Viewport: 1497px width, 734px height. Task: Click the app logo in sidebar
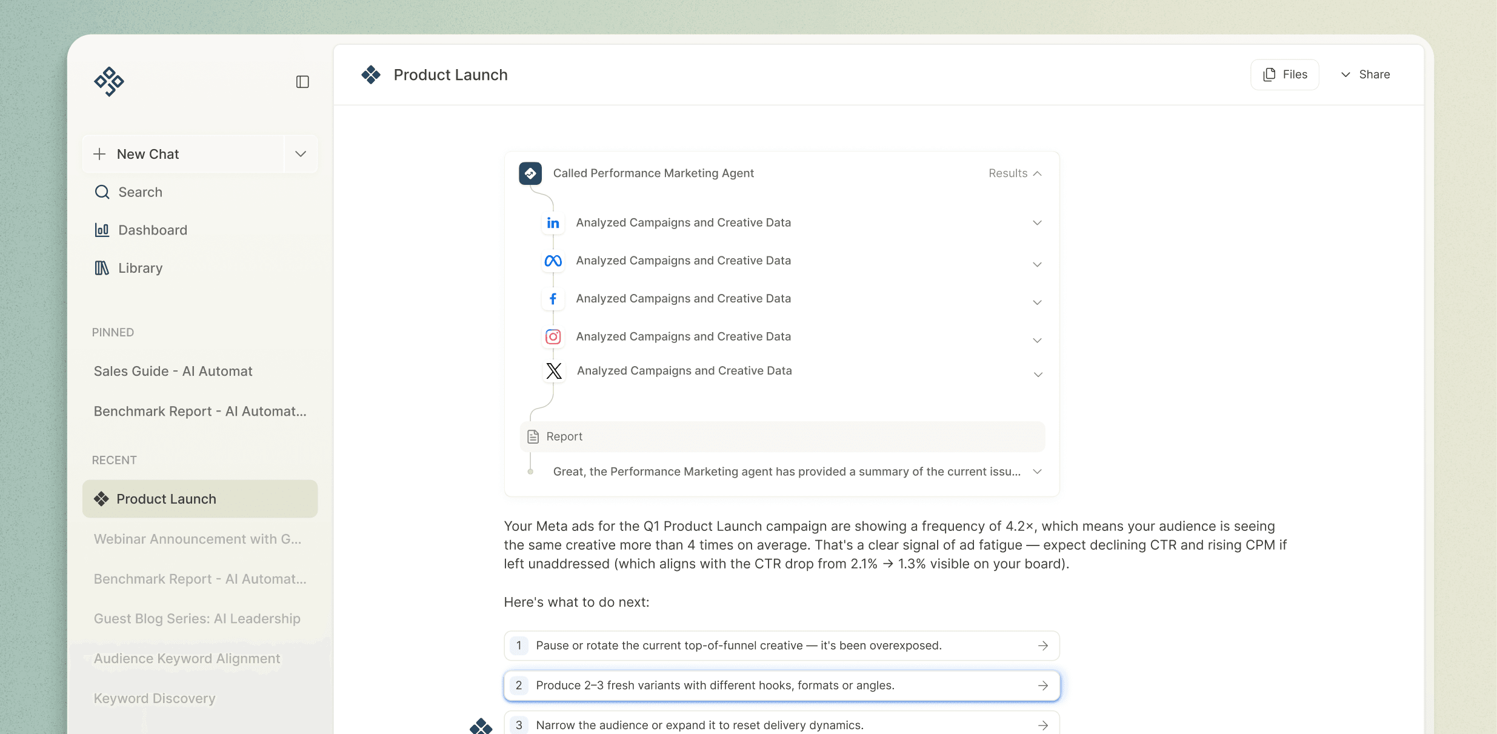tap(109, 82)
